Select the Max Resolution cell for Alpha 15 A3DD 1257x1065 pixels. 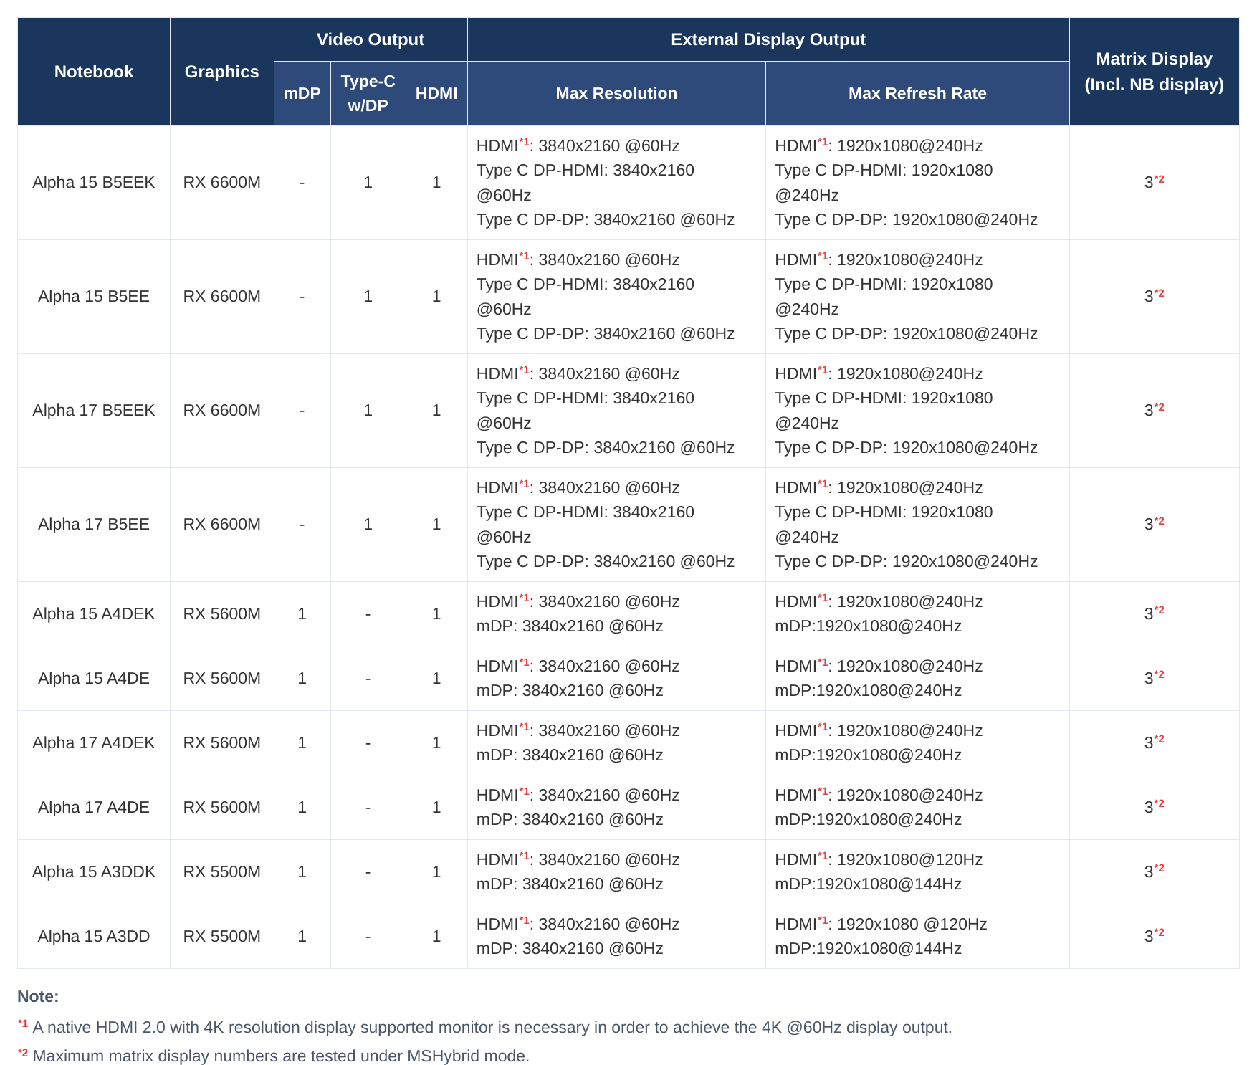click(x=616, y=937)
